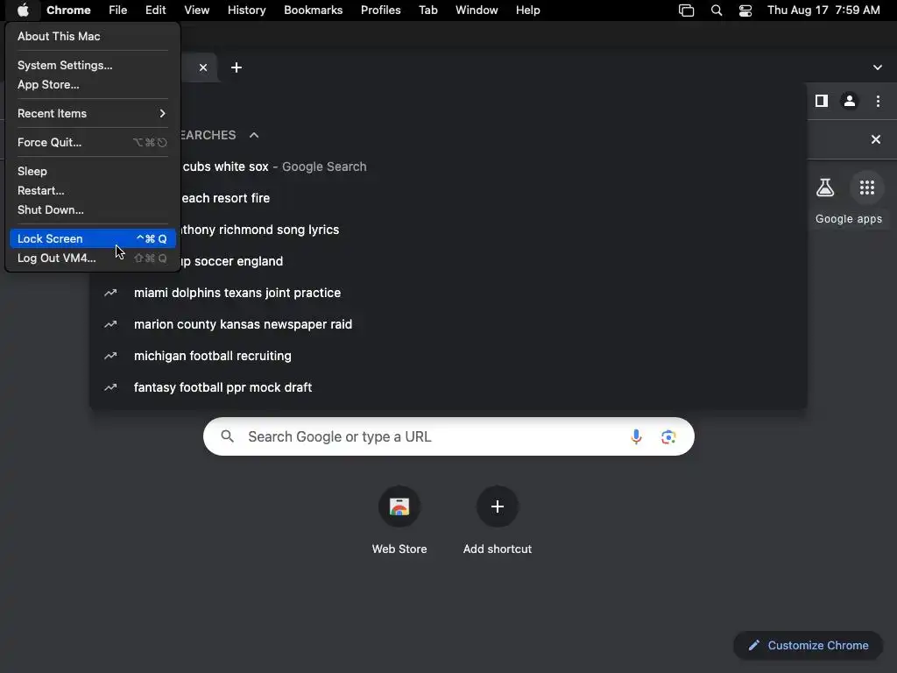Select michigan football recruiting suggestion
The height and width of the screenshot is (673, 897).
(x=448, y=356)
